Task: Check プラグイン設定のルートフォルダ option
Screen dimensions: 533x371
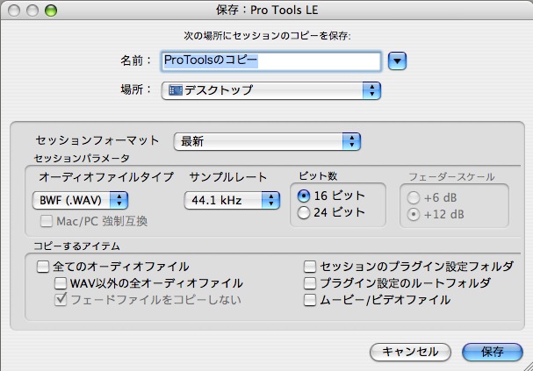Action: 310,283
